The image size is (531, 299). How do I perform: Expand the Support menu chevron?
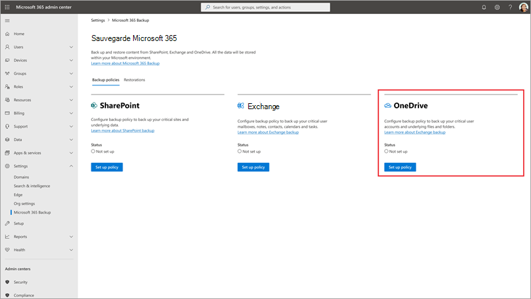coord(71,126)
